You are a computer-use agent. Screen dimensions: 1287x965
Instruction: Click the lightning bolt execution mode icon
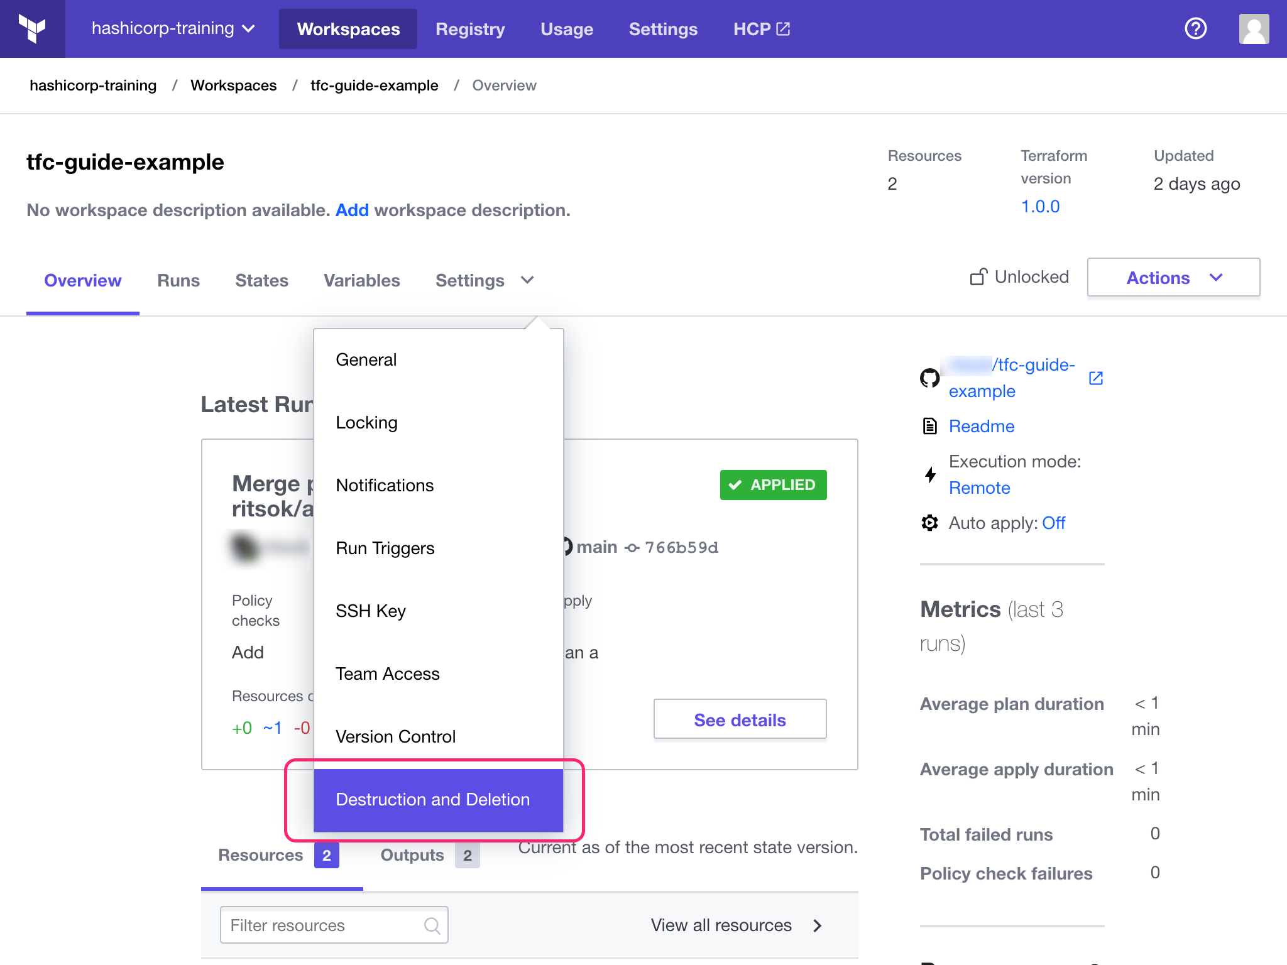click(x=929, y=476)
